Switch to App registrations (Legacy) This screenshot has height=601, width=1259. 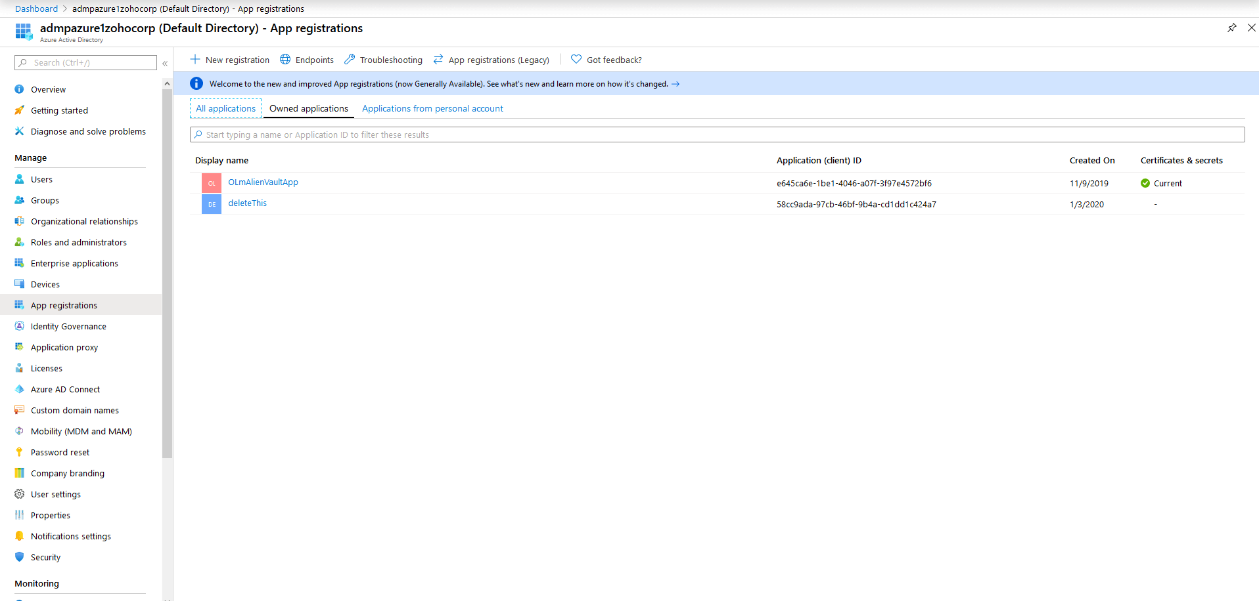tap(491, 60)
